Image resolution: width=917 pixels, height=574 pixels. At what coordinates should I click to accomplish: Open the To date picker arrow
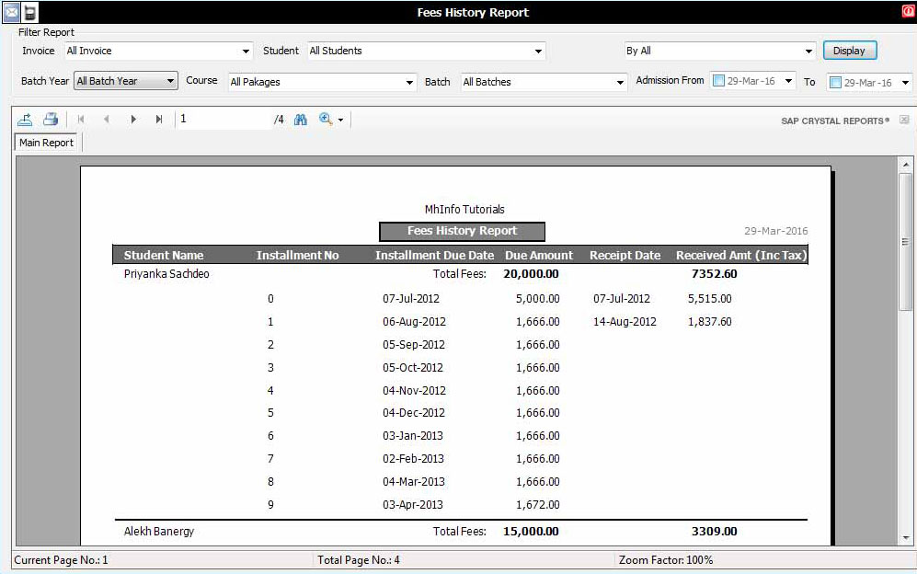[905, 83]
